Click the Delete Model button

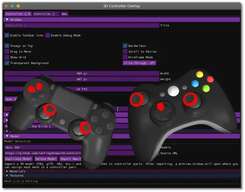(x=46, y=159)
